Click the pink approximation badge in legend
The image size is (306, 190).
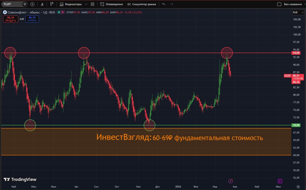tap(63, 12)
